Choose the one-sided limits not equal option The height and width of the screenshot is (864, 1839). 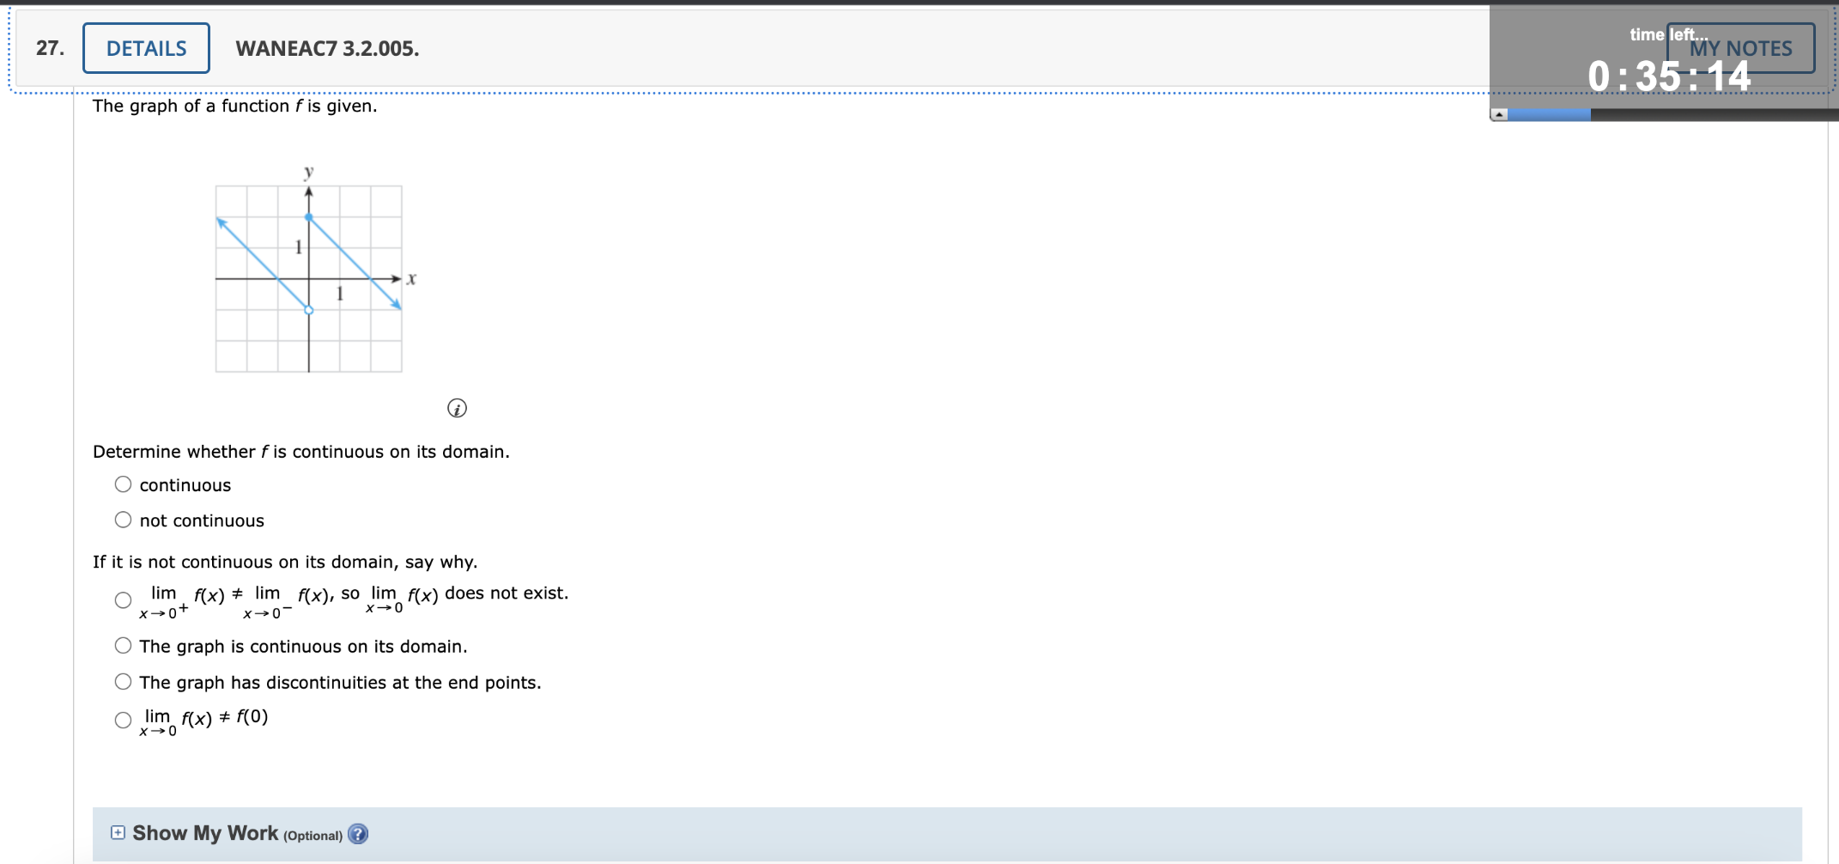click(x=123, y=599)
